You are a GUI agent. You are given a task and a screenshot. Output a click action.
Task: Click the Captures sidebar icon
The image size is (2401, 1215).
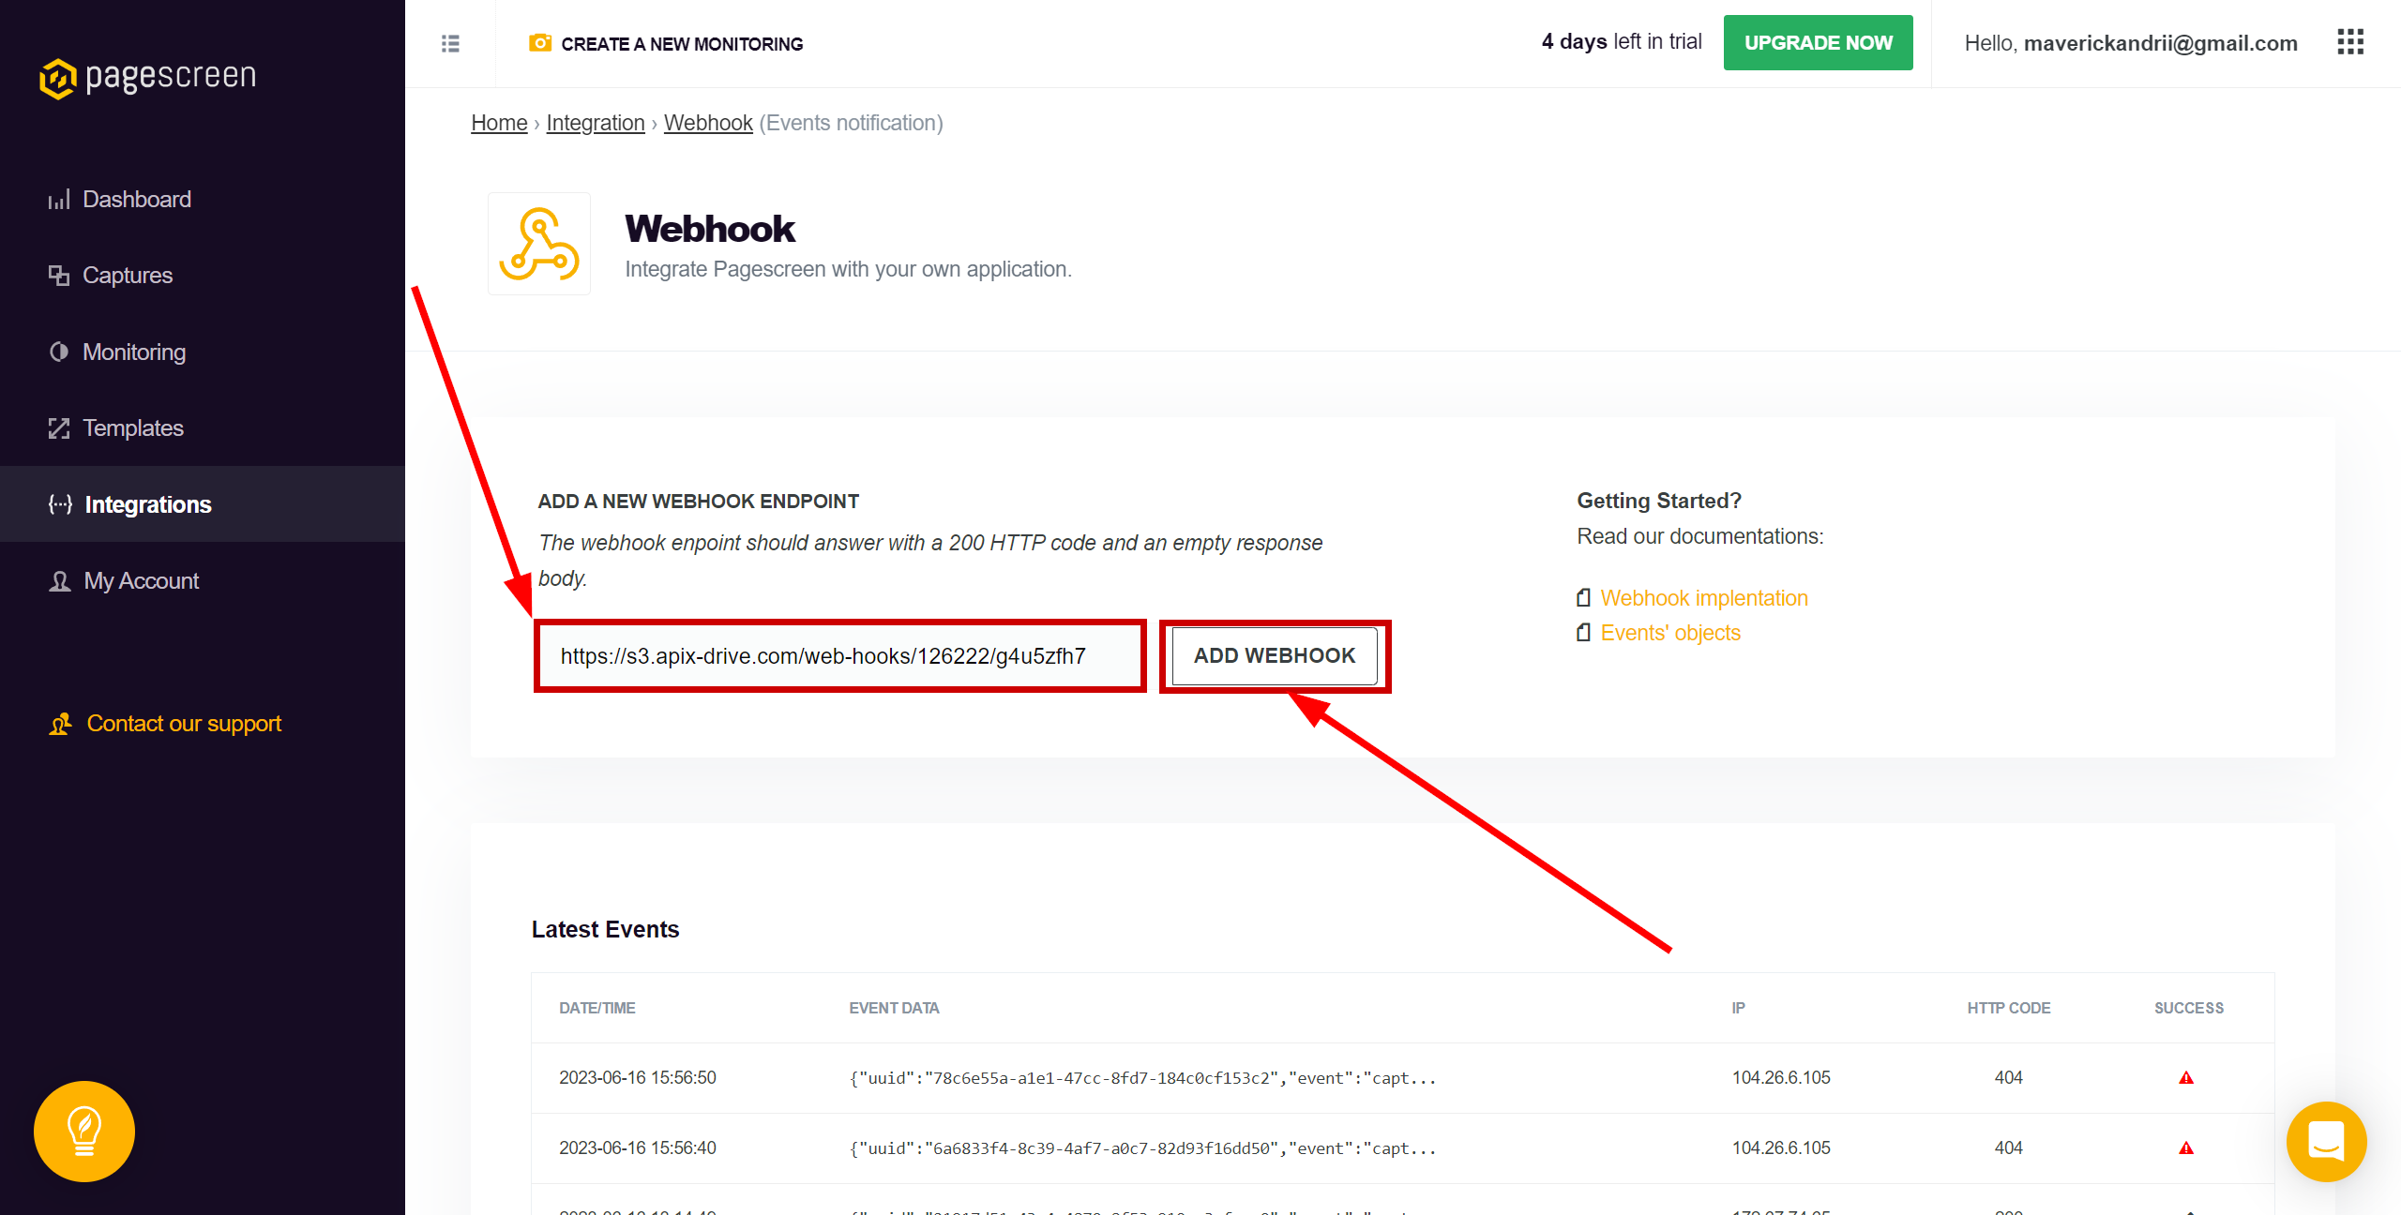(x=59, y=276)
